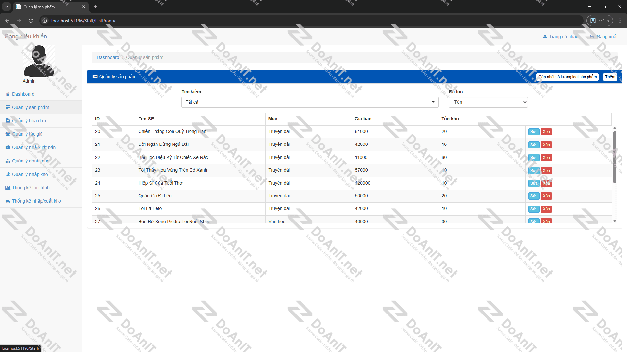The height and width of the screenshot is (352, 627).
Task: Open Quản lý nhập kho menu item
Action: [x=30, y=174]
